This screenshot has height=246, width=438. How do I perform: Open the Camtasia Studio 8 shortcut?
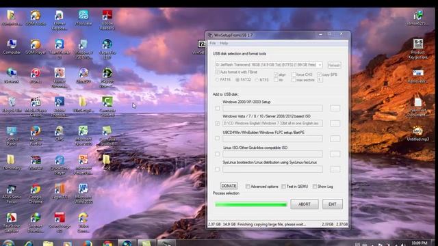pyautogui.click(x=107, y=136)
